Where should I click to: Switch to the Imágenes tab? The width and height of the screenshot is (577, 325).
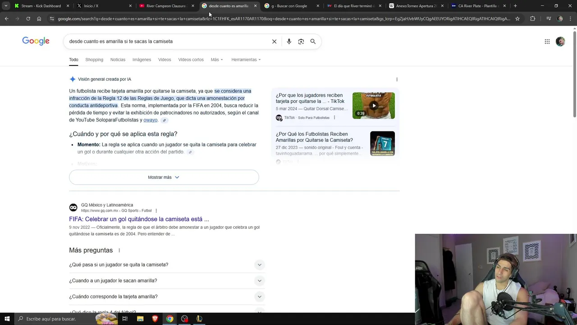[x=142, y=60]
